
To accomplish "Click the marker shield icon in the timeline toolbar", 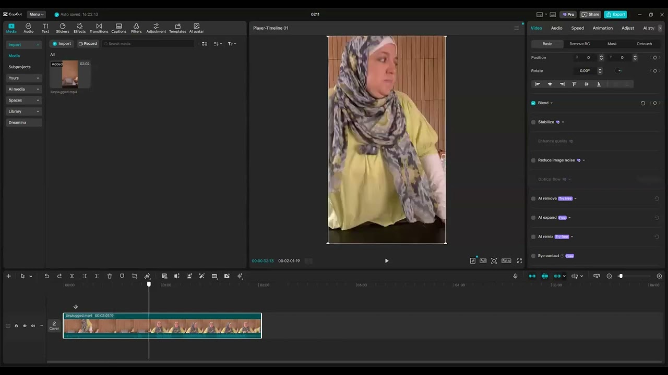I will (122, 276).
